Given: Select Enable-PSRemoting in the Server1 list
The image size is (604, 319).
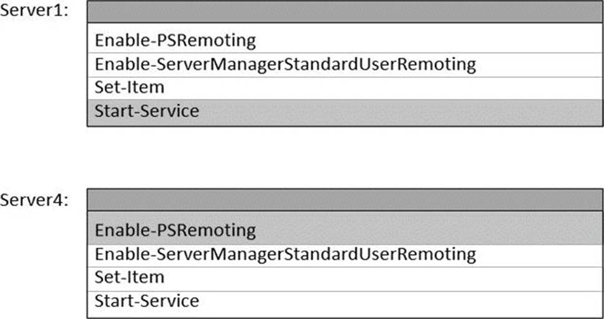Looking at the screenshot, I should pos(344,41).
